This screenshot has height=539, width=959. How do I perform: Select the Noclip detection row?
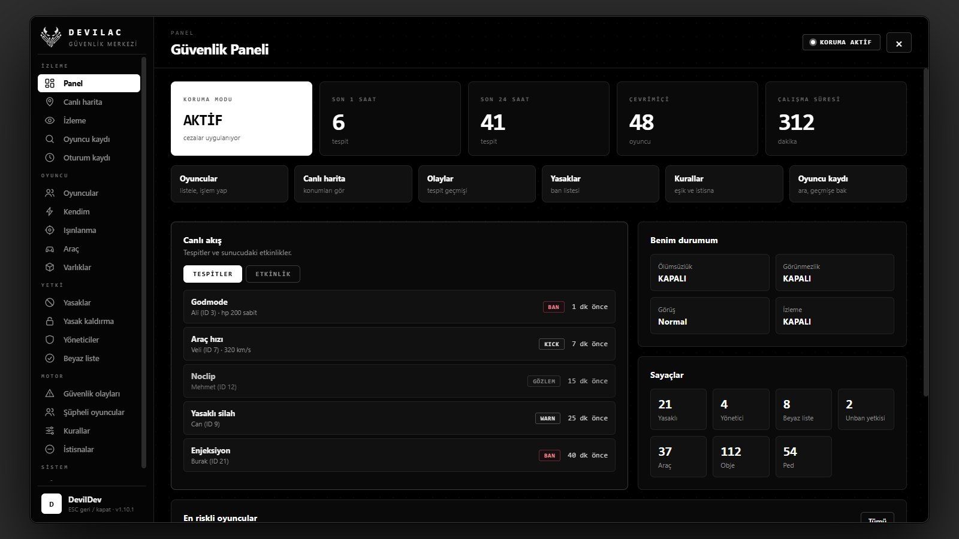(399, 381)
